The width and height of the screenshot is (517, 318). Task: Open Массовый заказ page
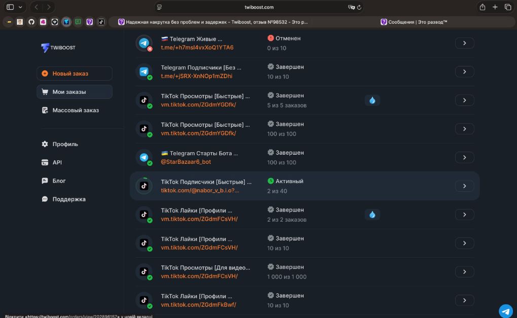(75, 110)
